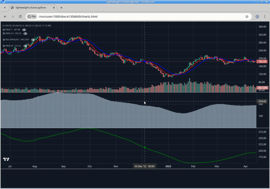Click the green point on the SMA 50 line

145,148
